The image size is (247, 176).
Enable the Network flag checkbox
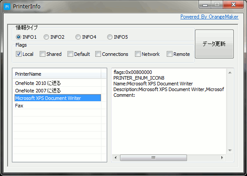138,54
